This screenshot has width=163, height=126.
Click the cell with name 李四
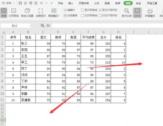[x=28, y=50]
